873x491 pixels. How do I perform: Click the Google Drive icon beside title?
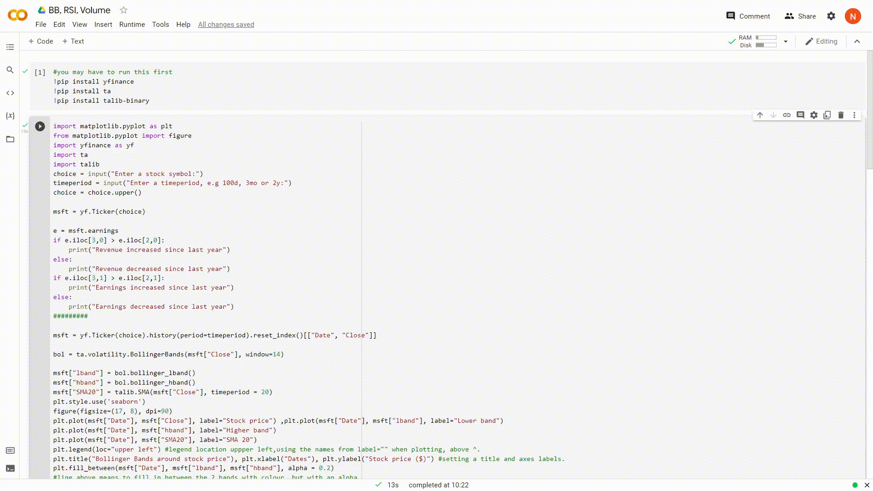pos(42,10)
